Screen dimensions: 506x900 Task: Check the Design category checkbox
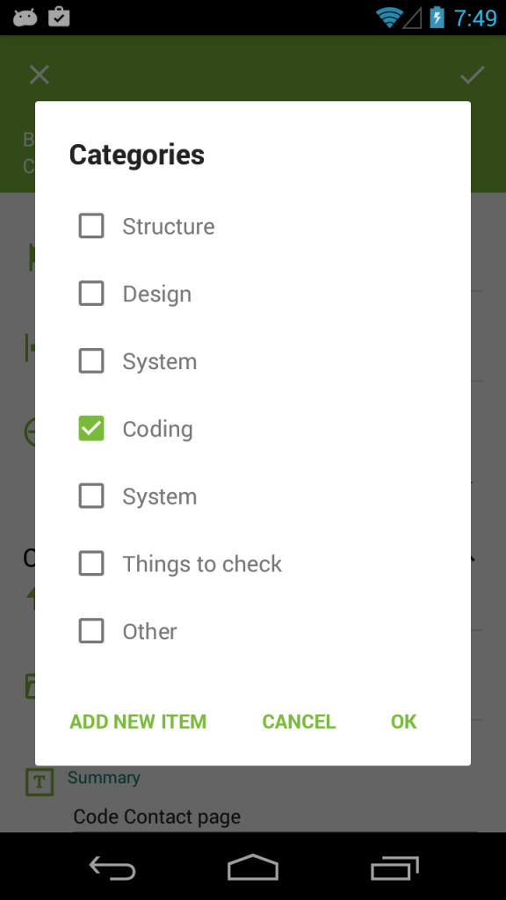point(91,294)
